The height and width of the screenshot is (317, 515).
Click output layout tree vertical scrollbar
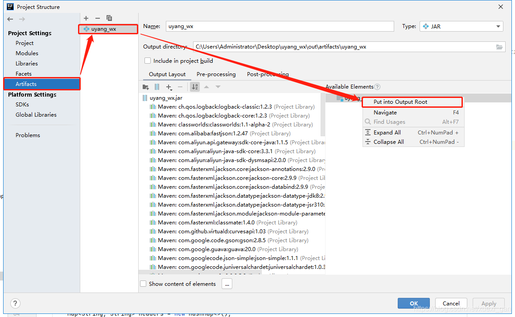coord(322,115)
